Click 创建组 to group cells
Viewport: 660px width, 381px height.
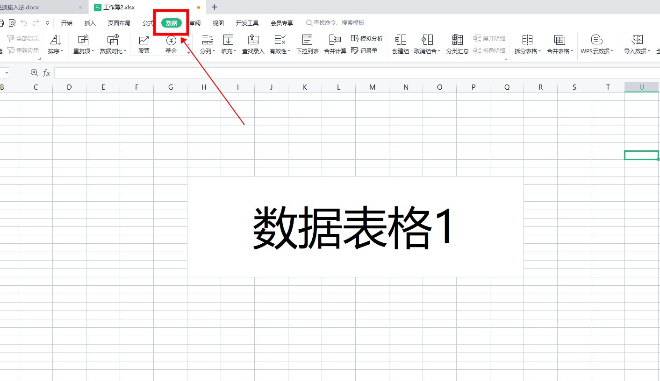(401, 45)
